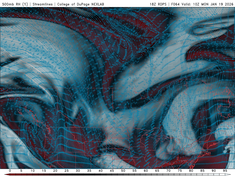Click the '95' label on the colorbar

point(225,171)
